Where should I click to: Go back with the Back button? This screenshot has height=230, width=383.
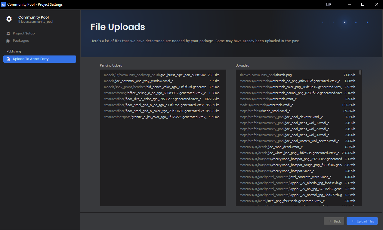pos(334,221)
